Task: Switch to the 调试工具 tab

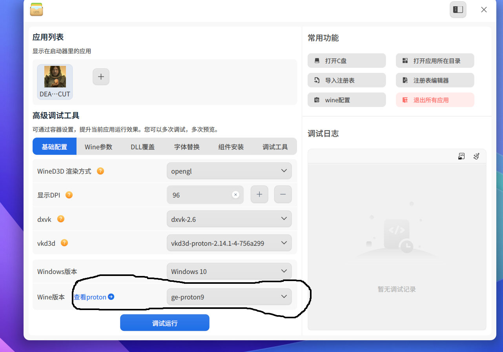Action: tap(275, 147)
